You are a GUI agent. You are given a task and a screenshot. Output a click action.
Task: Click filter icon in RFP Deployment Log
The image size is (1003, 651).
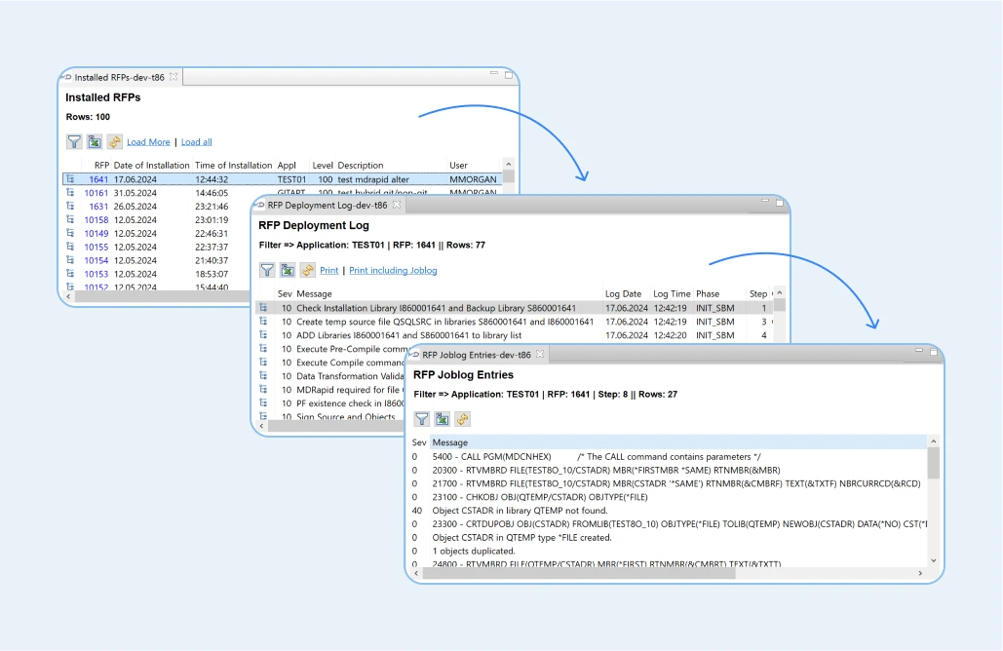[x=267, y=270]
